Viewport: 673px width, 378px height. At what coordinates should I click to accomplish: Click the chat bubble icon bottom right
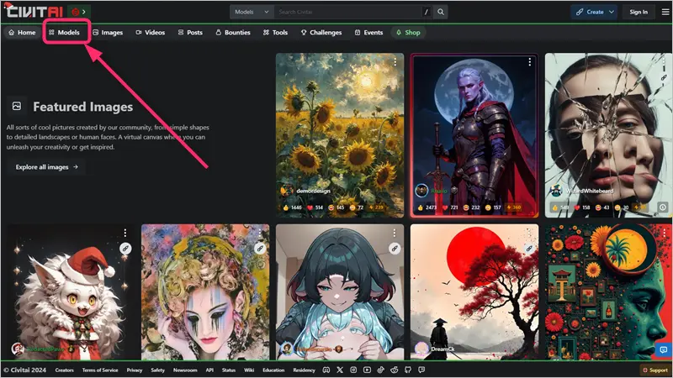(x=662, y=349)
